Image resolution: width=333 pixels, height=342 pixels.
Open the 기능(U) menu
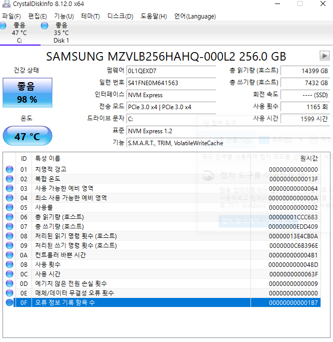click(x=64, y=17)
